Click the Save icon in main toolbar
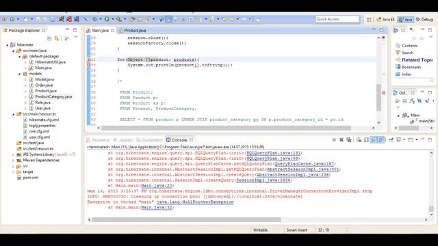 (x=38, y=19)
